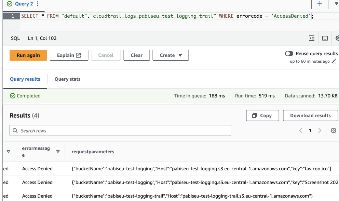Switch to the Query stats tab
The image size is (339, 201).
point(67,79)
